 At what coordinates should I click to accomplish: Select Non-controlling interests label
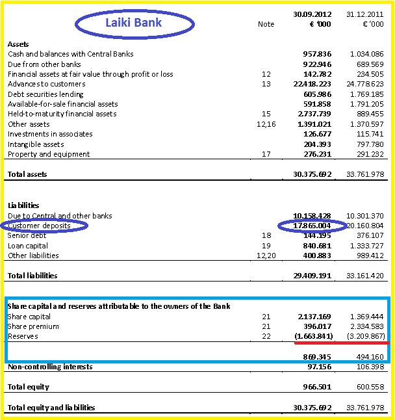click(x=50, y=367)
